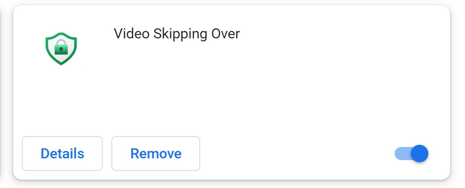
Task: Disable the Video Skipping Over extension
Action: [x=411, y=154]
